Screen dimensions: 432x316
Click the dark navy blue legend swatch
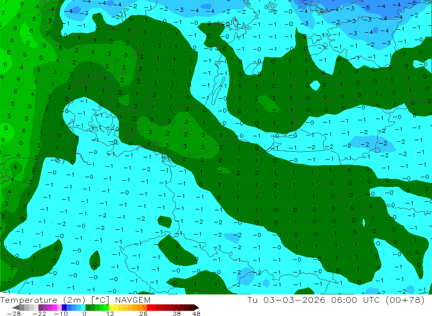pyautogui.click(x=64, y=307)
